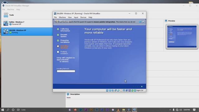Click the Collecting information step indicator
This screenshot has height=112, width=199.
click(58, 29)
